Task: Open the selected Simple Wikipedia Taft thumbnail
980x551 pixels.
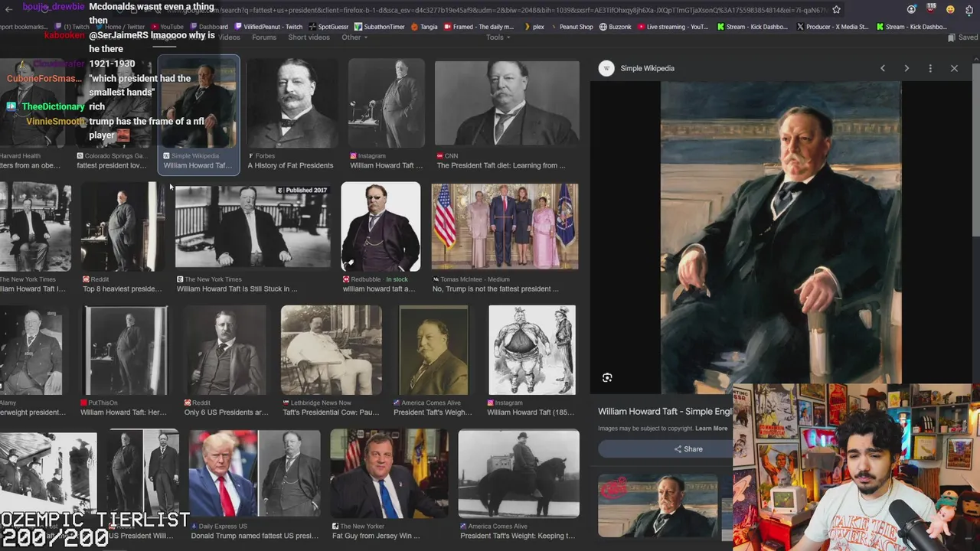Action: coord(199,116)
